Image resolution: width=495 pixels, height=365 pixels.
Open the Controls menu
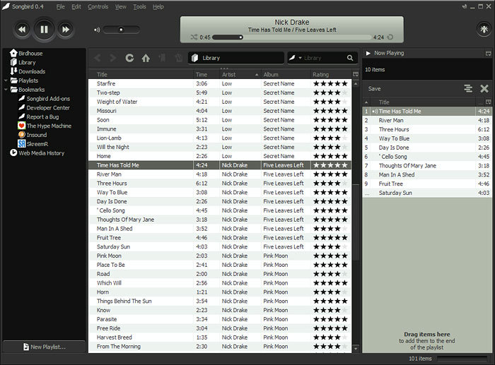[98, 6]
